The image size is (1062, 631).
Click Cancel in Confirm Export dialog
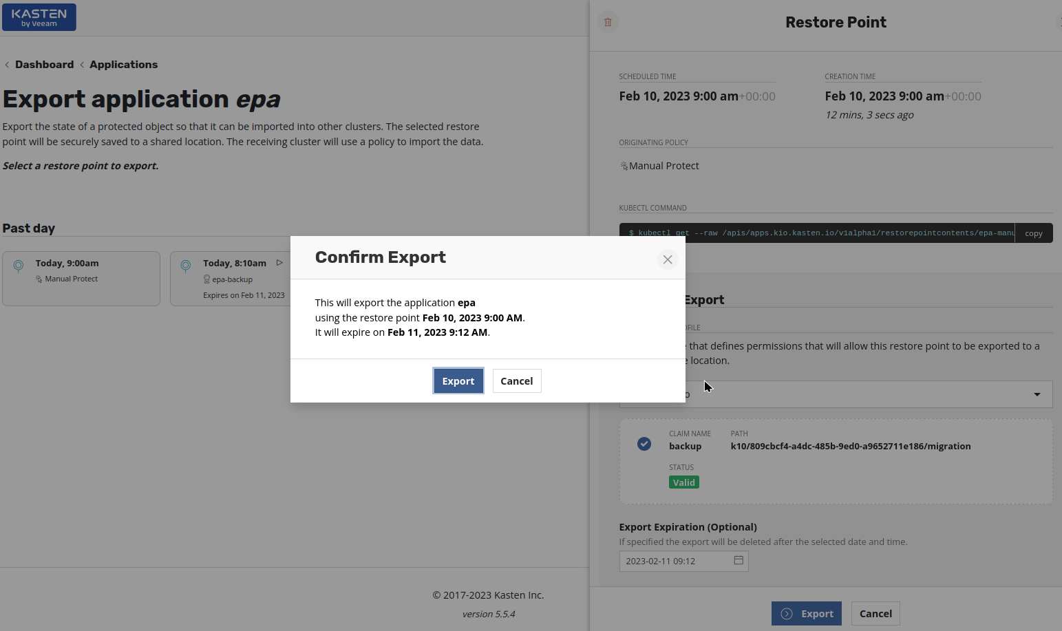click(517, 381)
